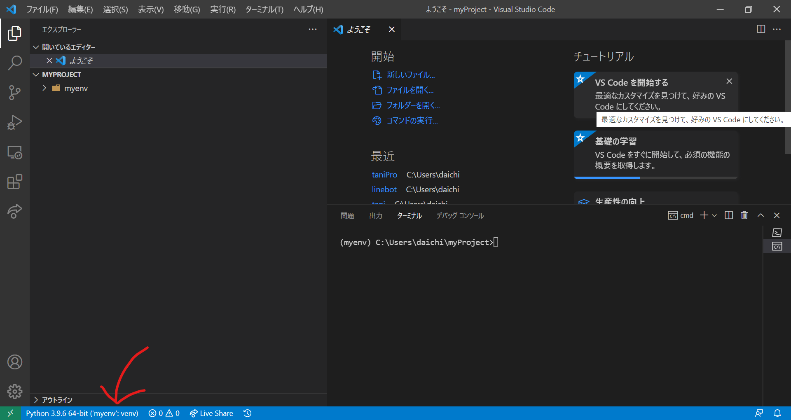Switch to the デバッグ コンソール tab

click(x=460, y=215)
